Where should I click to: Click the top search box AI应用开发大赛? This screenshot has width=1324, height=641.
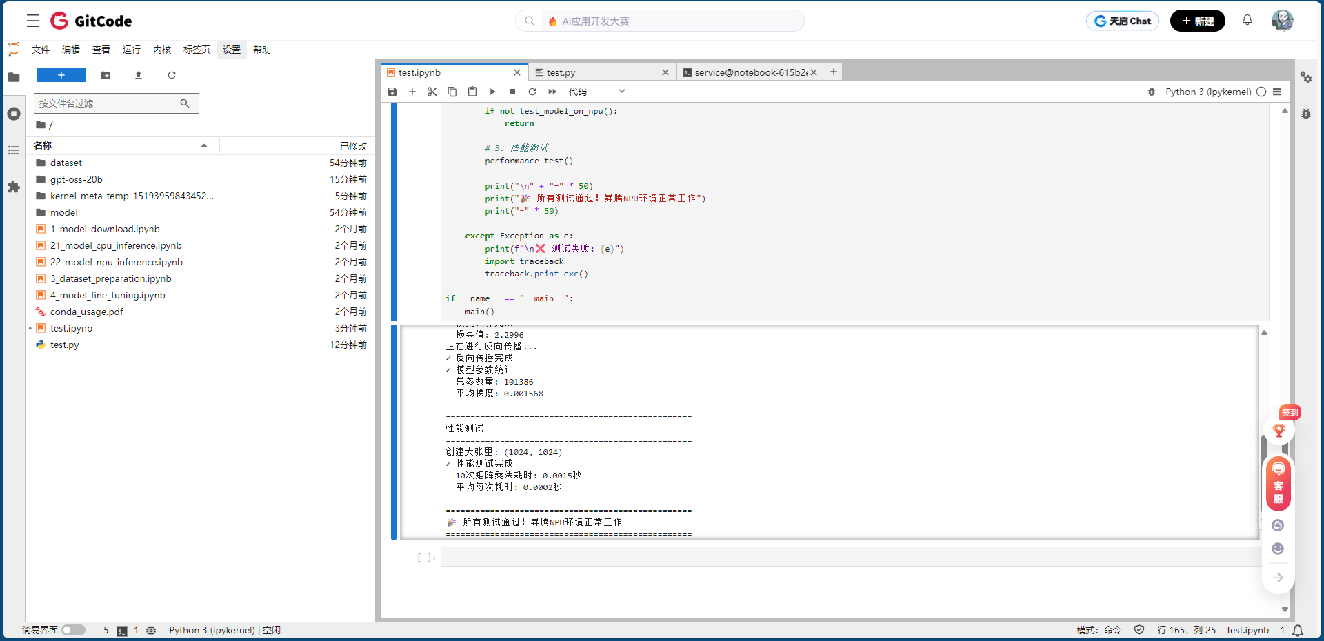pyautogui.click(x=660, y=21)
